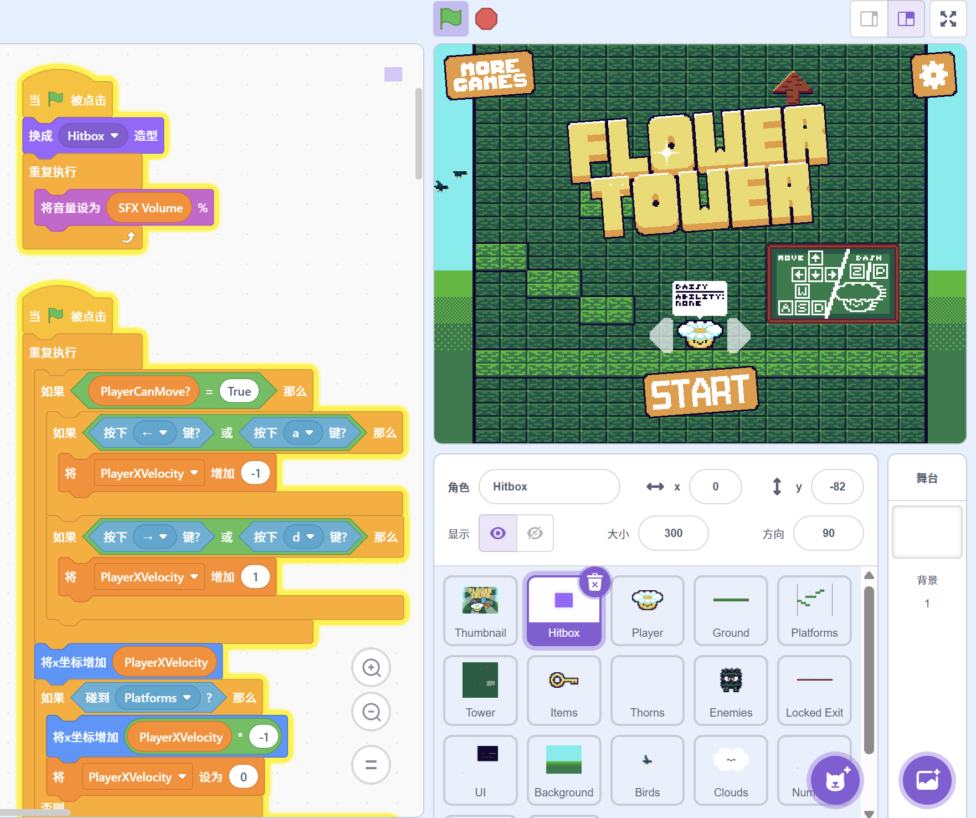Click right character selection arrow on stage

click(x=739, y=335)
